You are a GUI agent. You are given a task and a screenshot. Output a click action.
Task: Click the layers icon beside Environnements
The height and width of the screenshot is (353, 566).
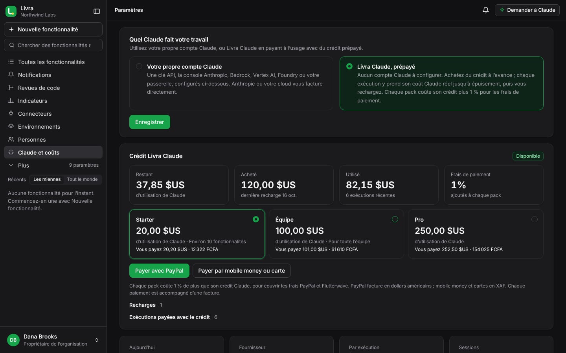coord(11,127)
